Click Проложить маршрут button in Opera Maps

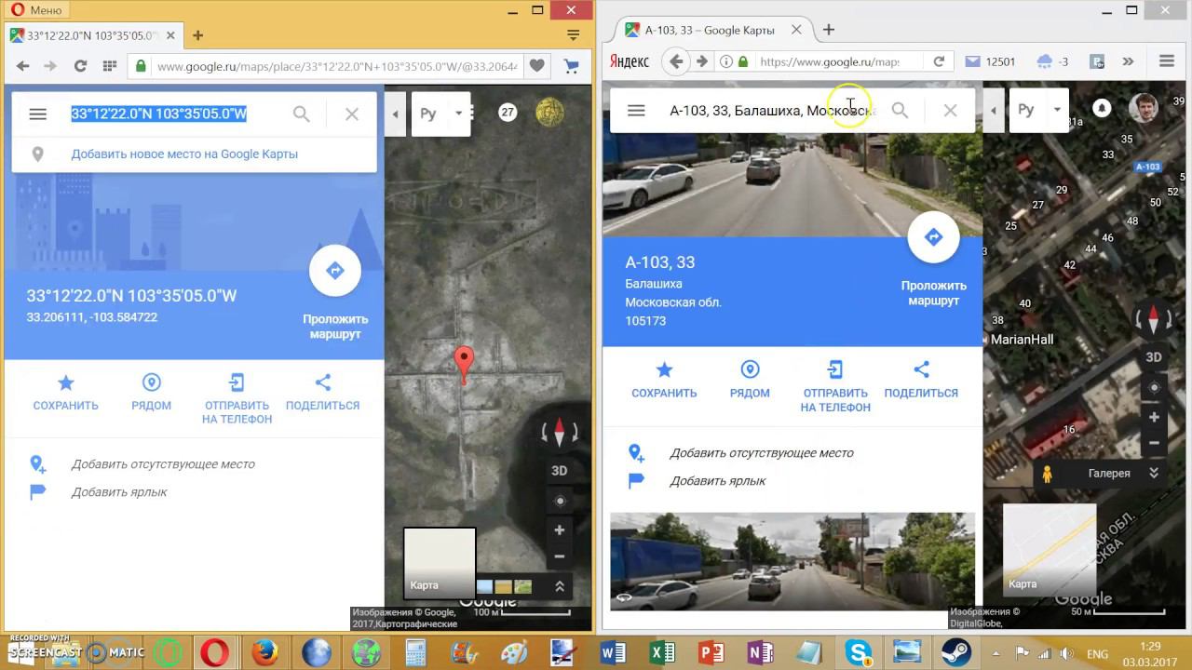click(335, 292)
